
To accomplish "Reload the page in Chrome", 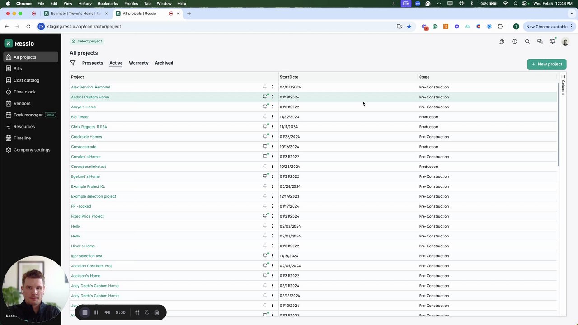I will (28, 27).
